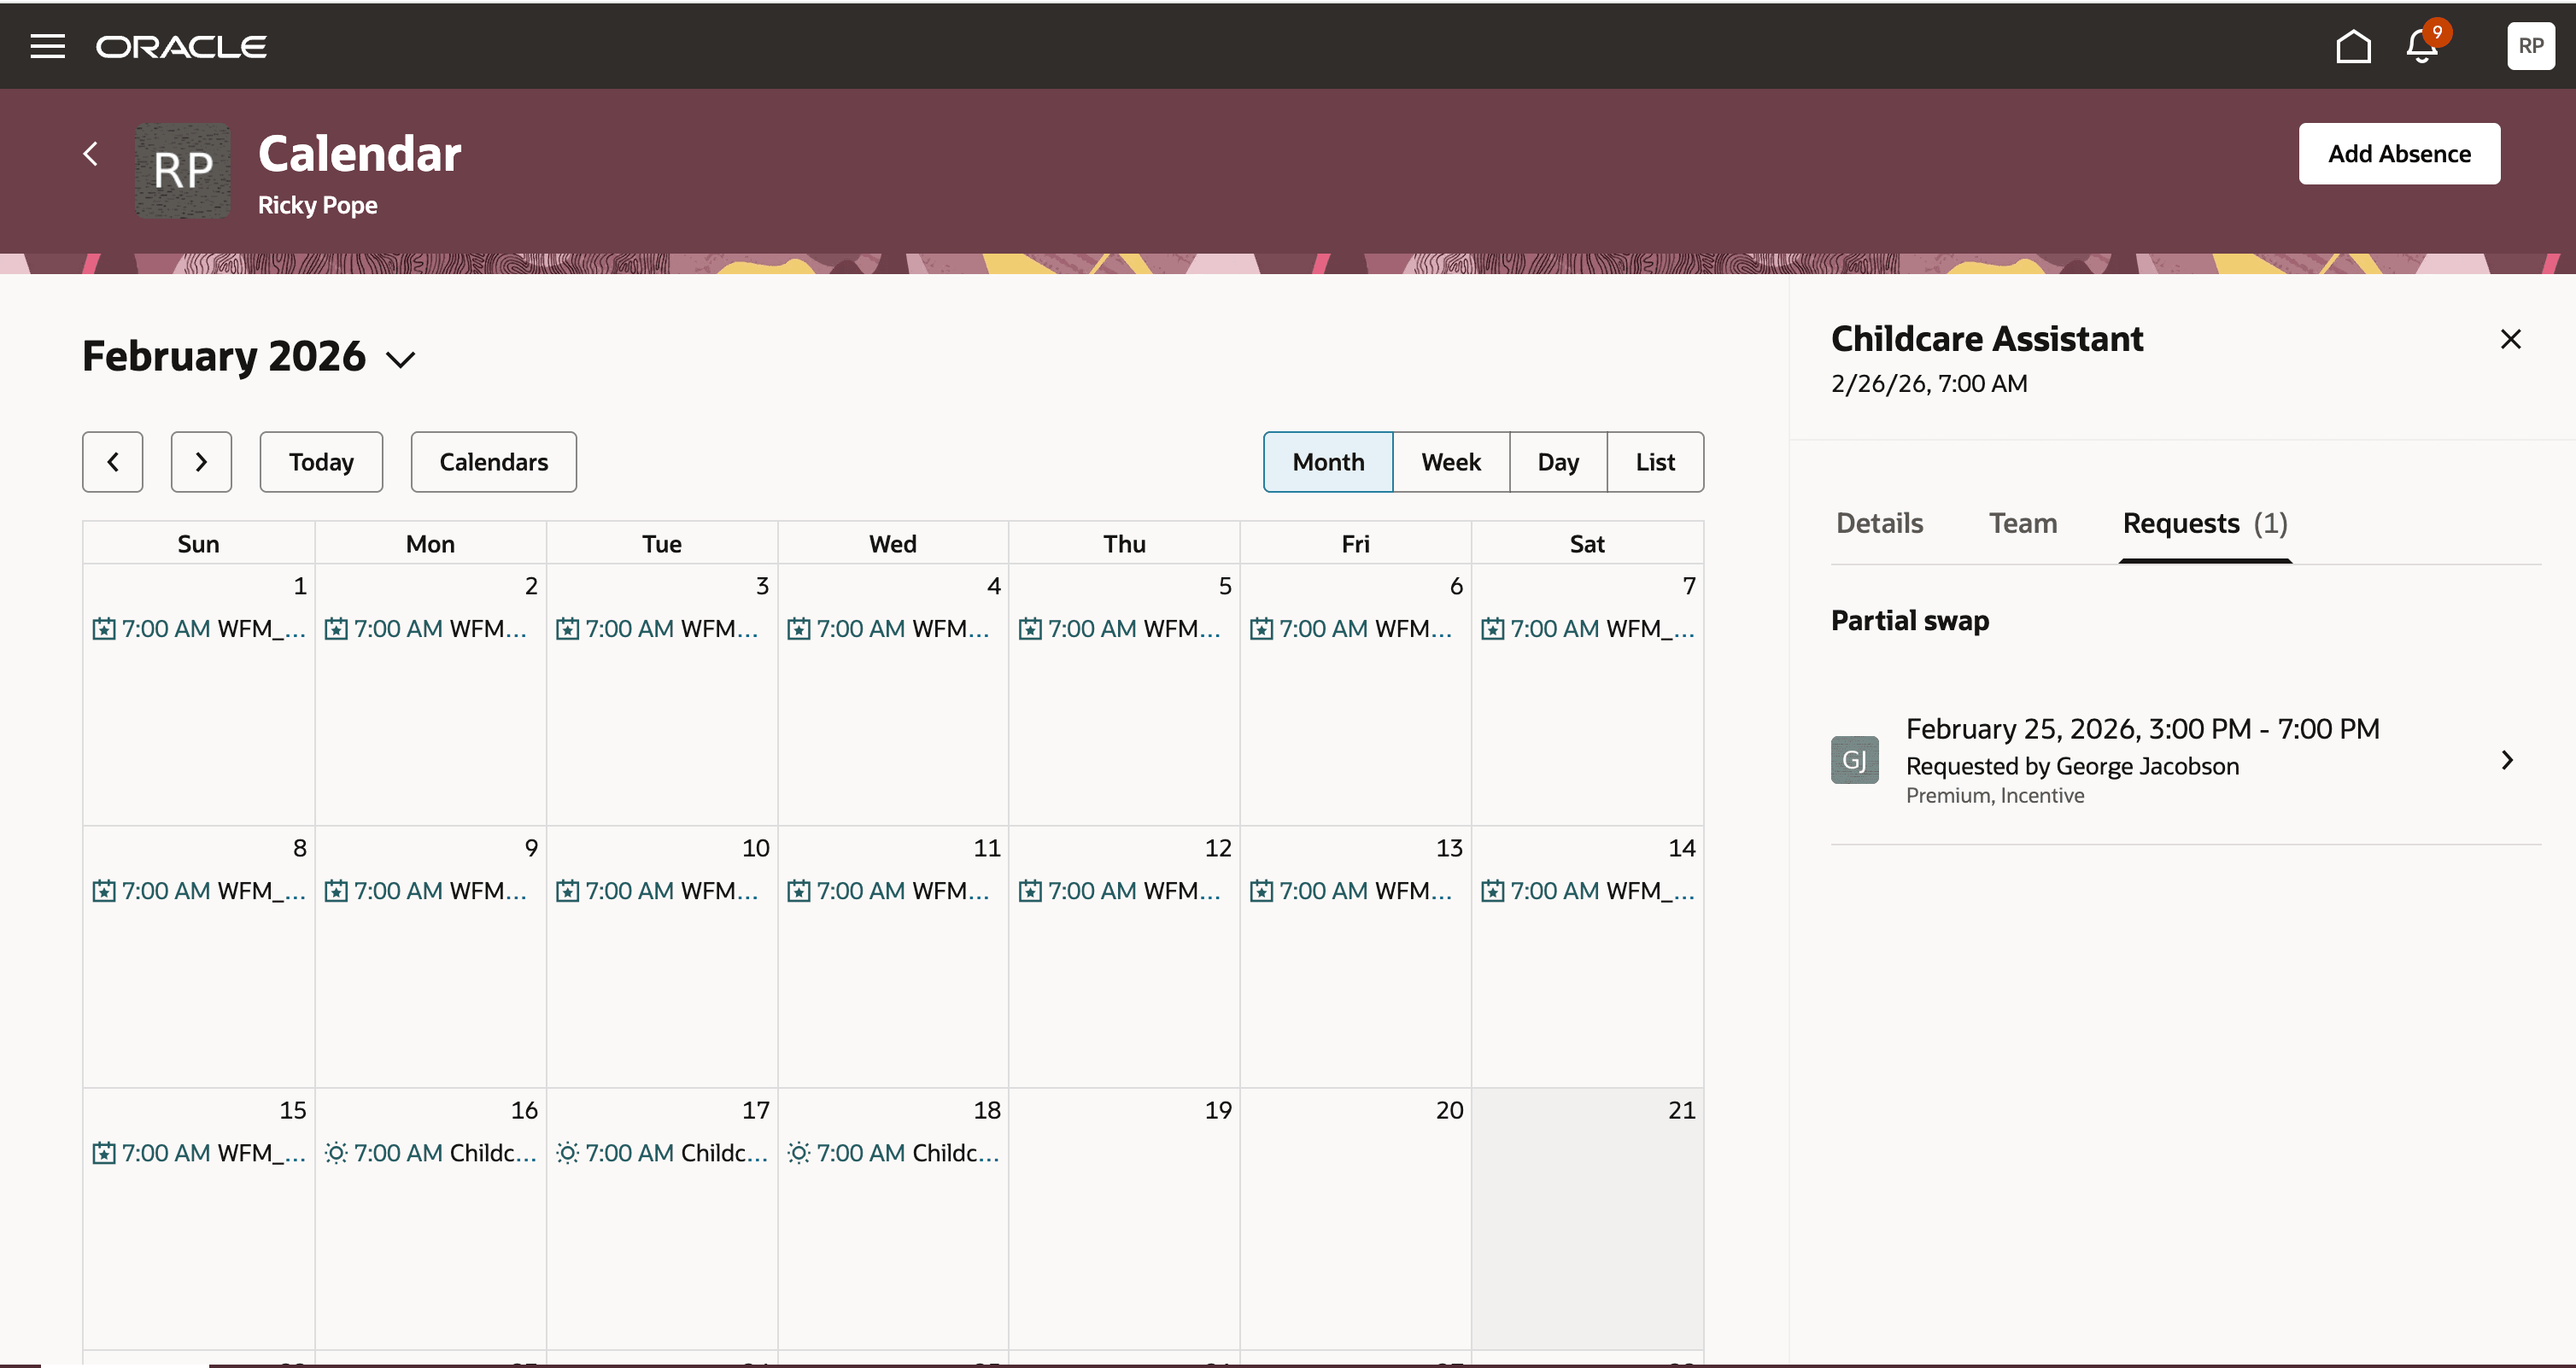Screen dimensions: 2576x1368
Task: Expand the partial swap request details
Action: (x=2506, y=760)
